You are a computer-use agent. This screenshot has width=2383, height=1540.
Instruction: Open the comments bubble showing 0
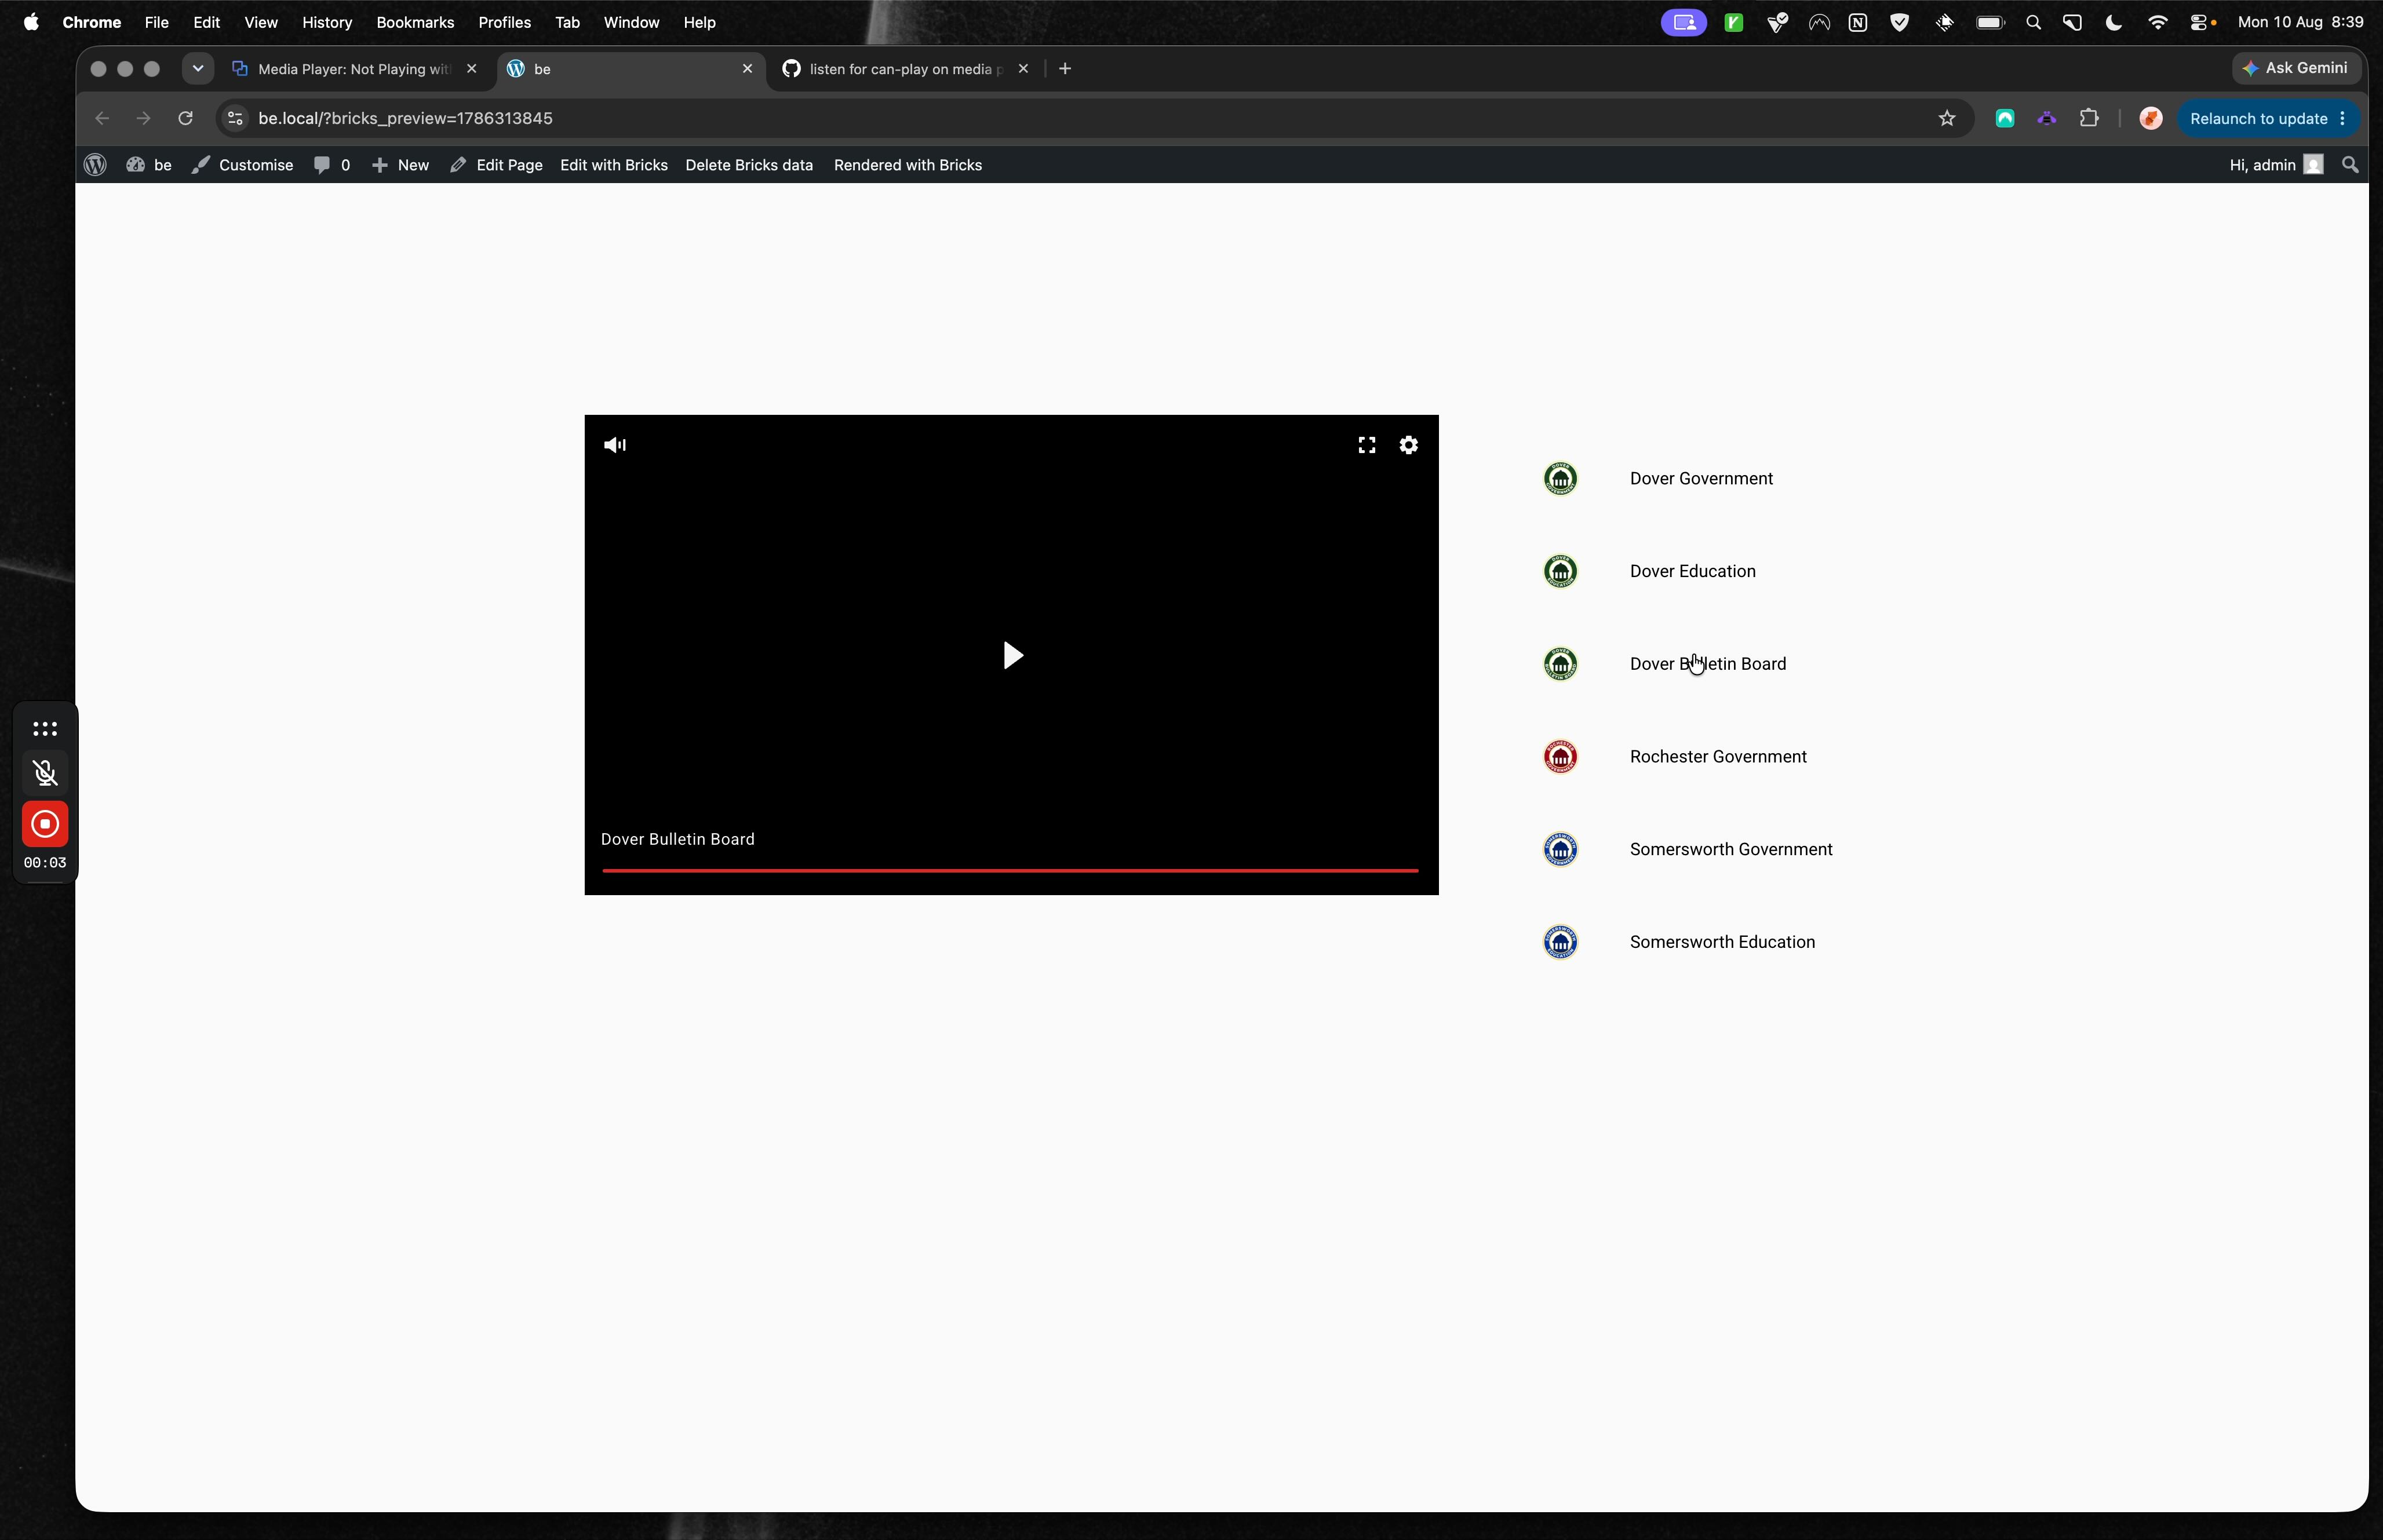click(332, 165)
